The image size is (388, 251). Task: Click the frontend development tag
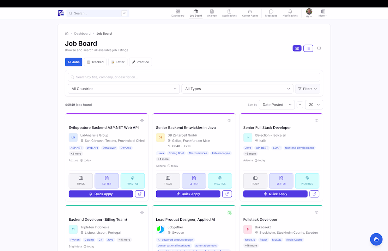pos(299,148)
